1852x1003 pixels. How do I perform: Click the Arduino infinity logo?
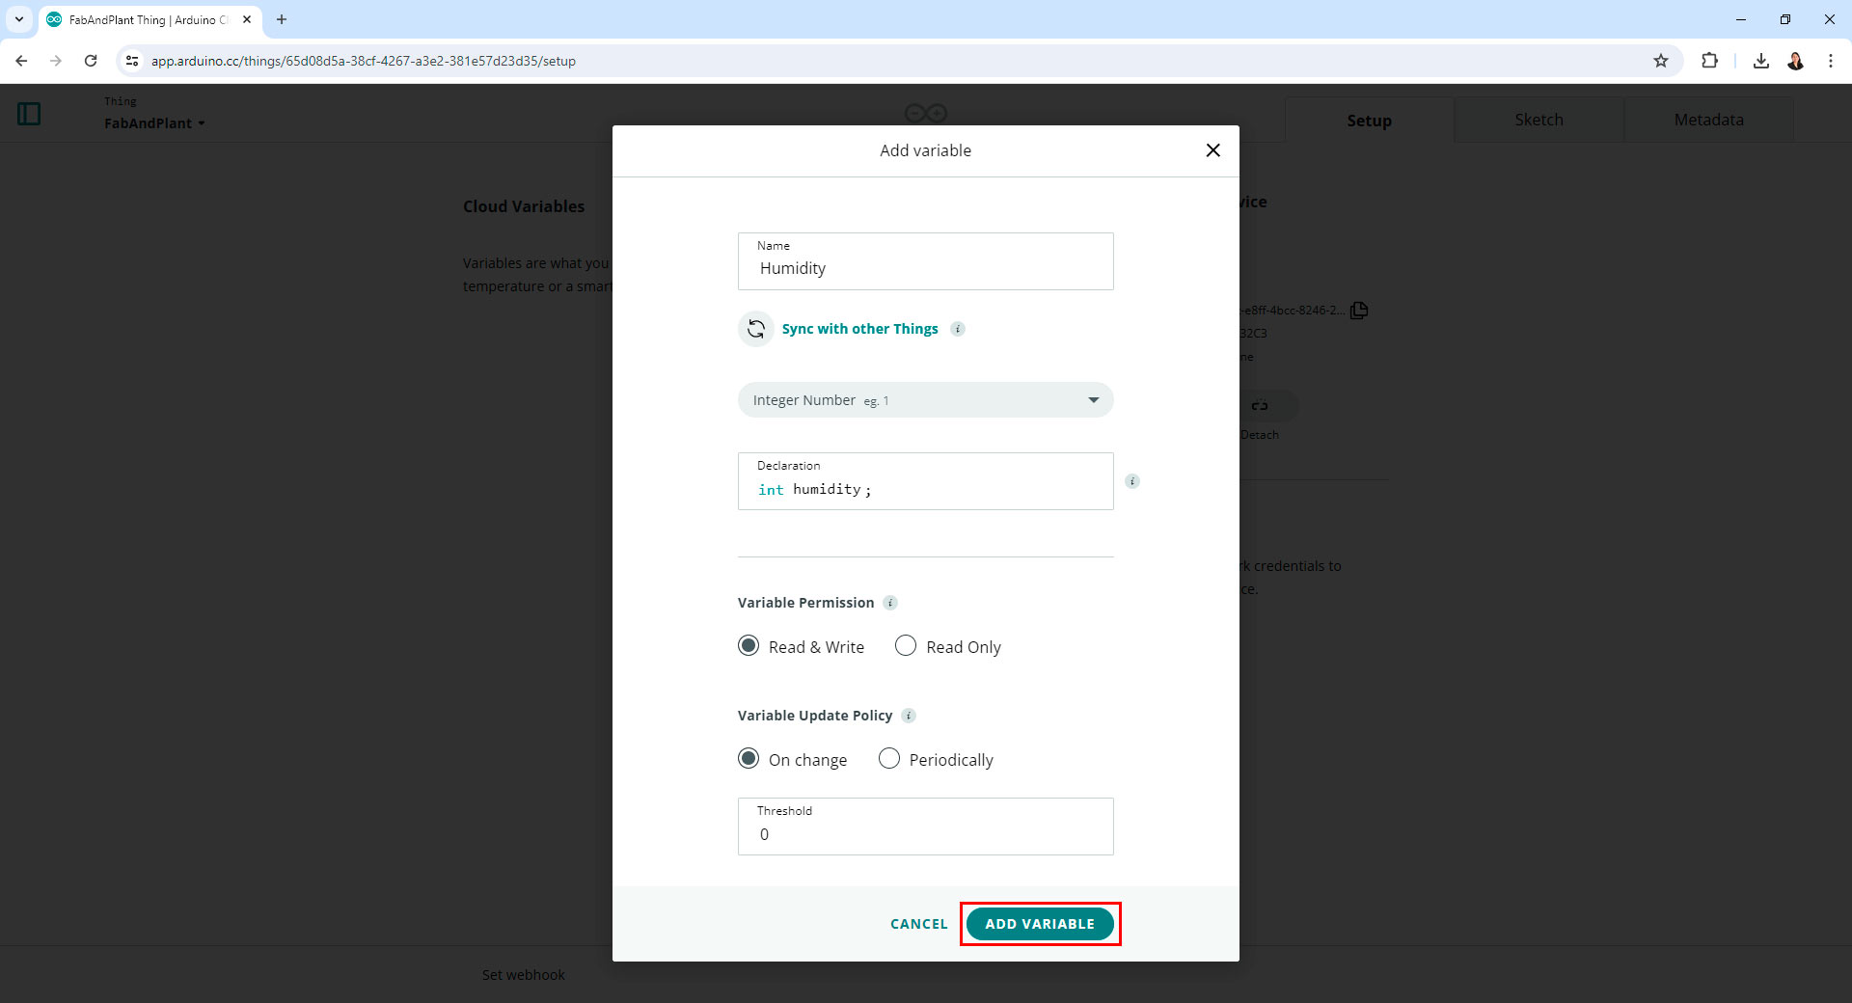pyautogui.click(x=925, y=113)
